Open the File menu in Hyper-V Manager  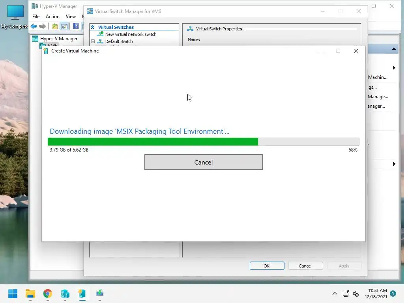[36, 17]
